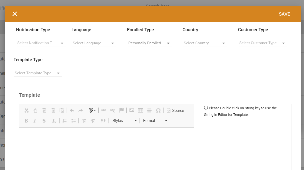The height and width of the screenshot is (170, 304).
Task: Open the Styles dropdown in editor
Action: (x=124, y=121)
